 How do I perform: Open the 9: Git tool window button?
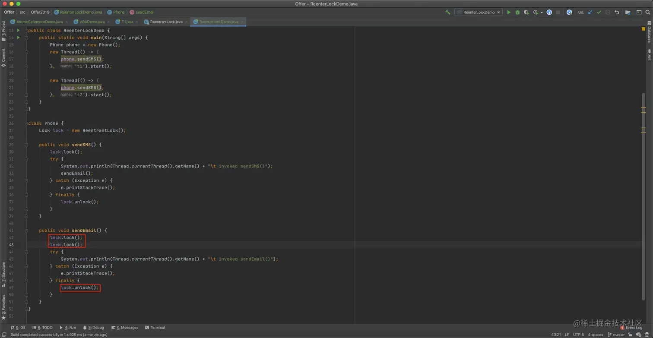click(x=17, y=328)
